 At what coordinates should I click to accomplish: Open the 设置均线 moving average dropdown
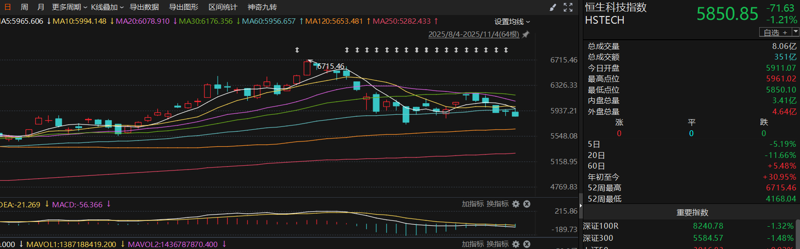click(x=512, y=22)
